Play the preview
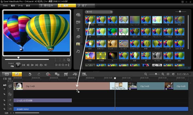193x115 pixels. tap(18, 65)
